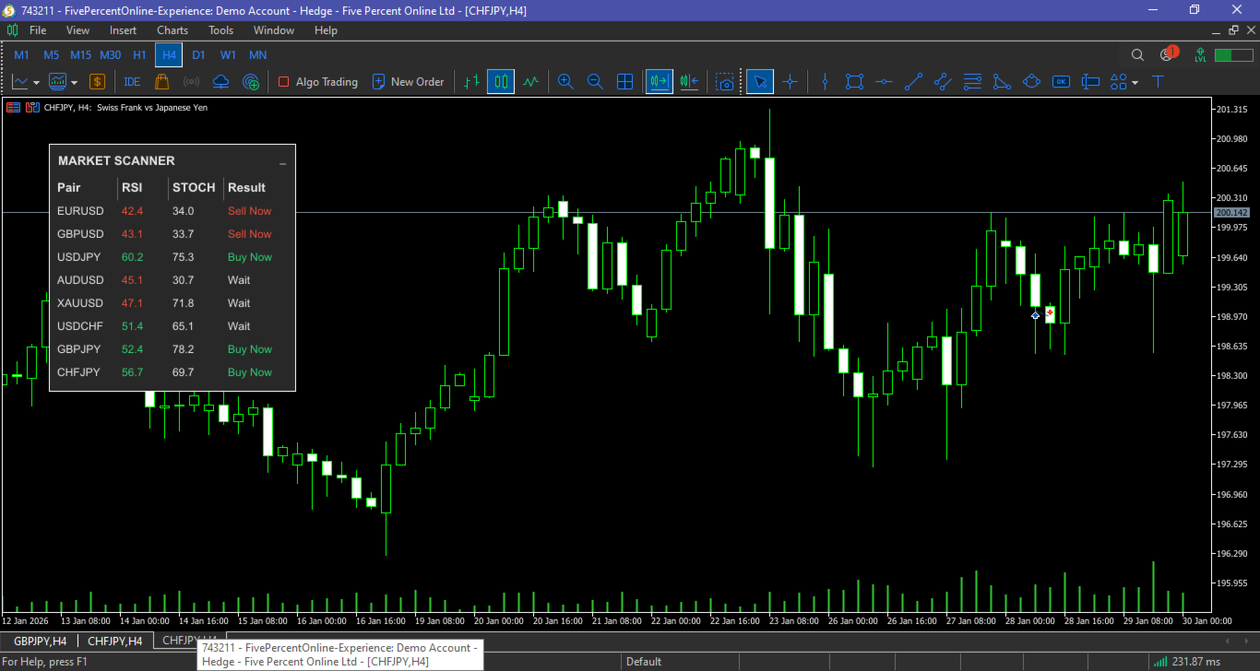
Task: Open the account notifications icon
Action: point(1168,54)
